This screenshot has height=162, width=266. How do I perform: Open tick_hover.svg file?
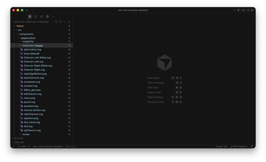(x=32, y=122)
